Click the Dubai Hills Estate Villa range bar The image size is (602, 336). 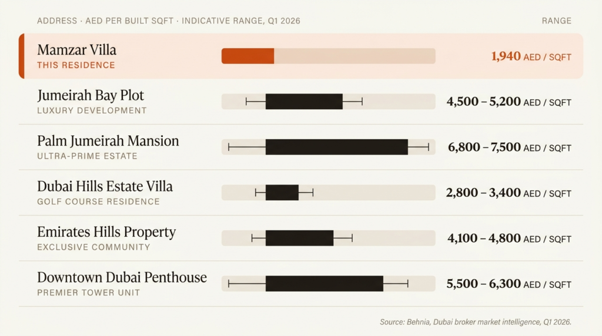(x=282, y=193)
